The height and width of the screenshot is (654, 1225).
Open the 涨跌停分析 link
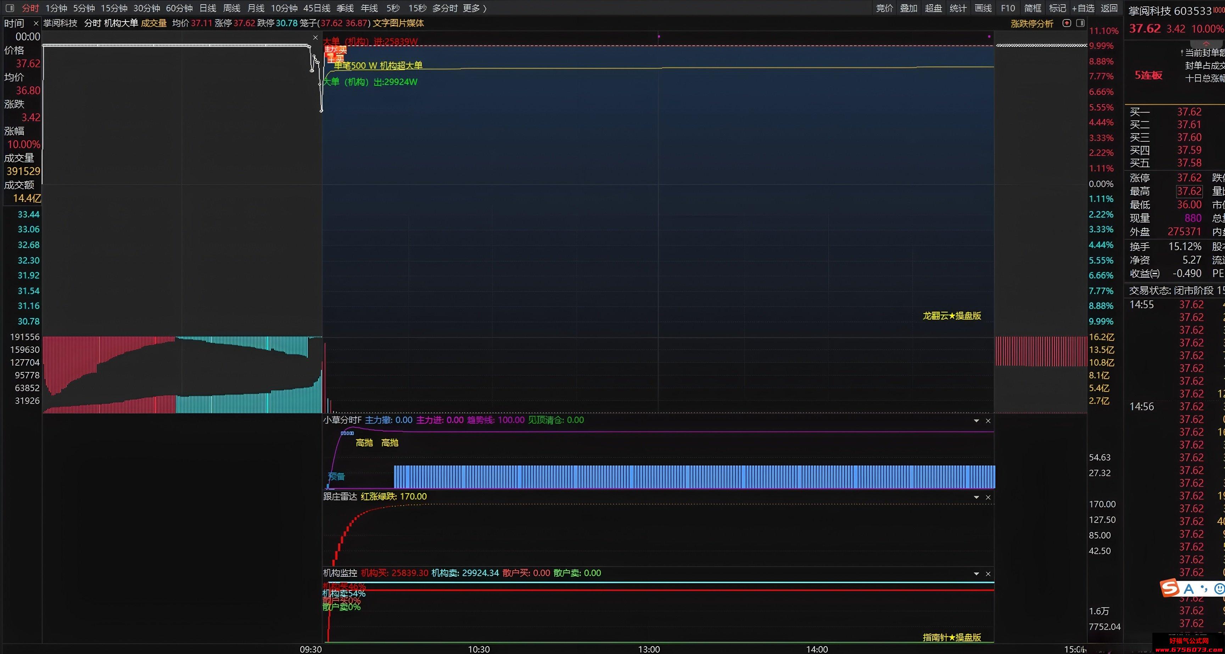tap(1032, 23)
